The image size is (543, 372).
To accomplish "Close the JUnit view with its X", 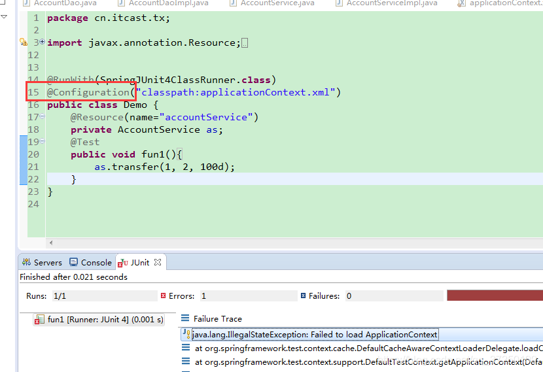I will (158, 262).
